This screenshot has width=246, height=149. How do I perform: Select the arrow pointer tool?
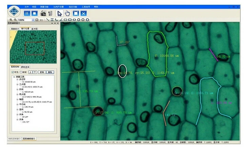tap(60, 13)
